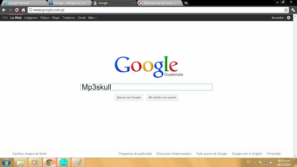
Task: Open Imágenes in Google bar
Action: tap(31, 17)
